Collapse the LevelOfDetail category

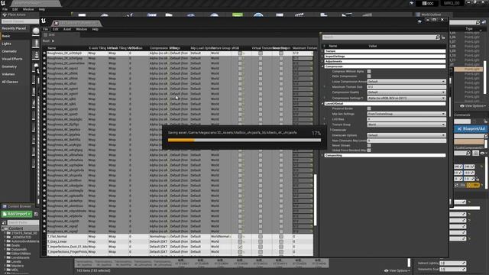(x=322, y=103)
